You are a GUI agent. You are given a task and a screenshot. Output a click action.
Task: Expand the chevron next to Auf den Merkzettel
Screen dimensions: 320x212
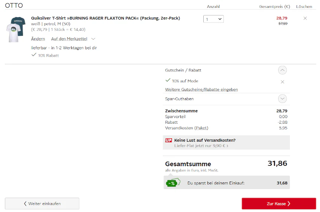[x=93, y=39]
